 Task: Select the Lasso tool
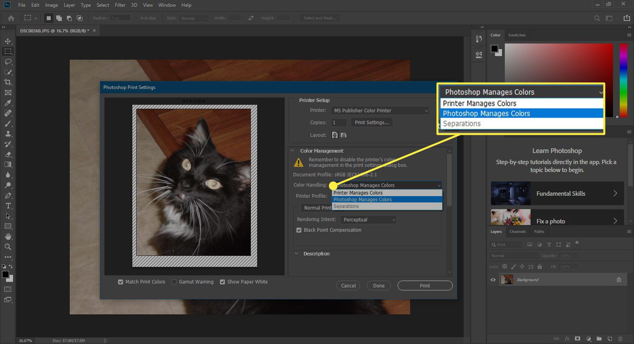(x=8, y=62)
